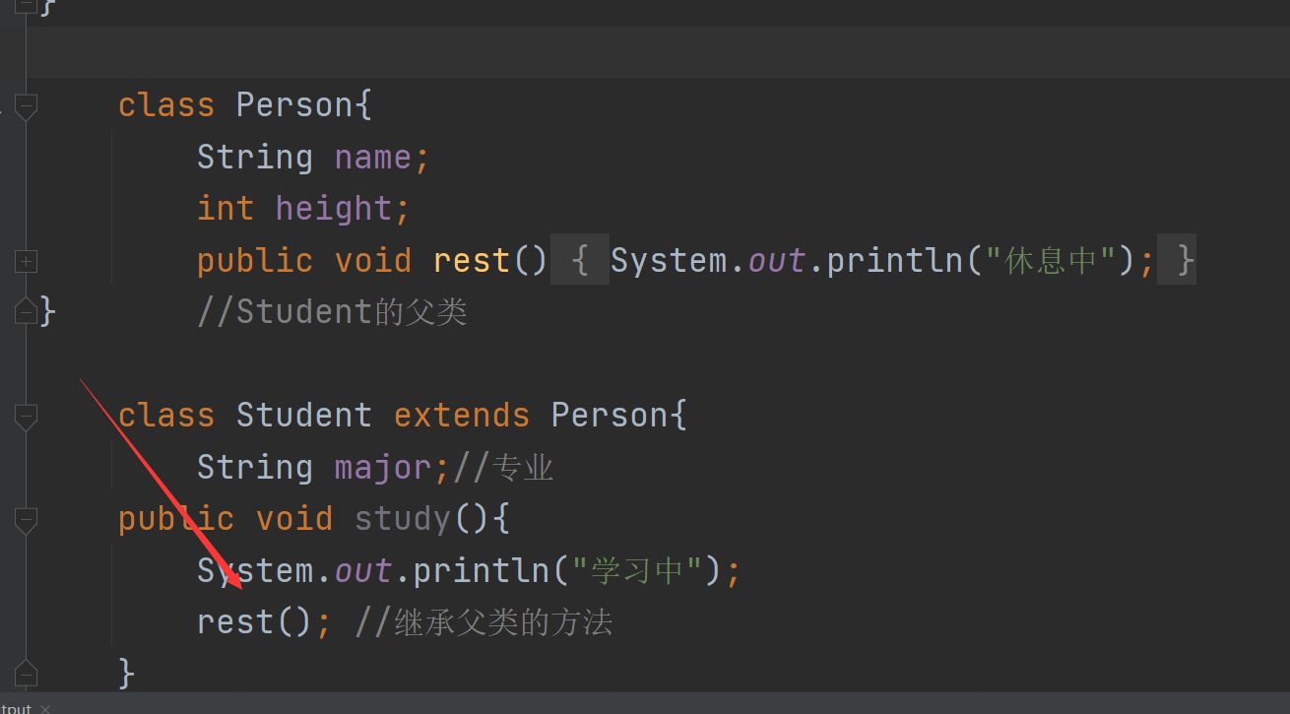Expand the folded rest() method plus icon
1290x714 pixels.
[x=26, y=261]
